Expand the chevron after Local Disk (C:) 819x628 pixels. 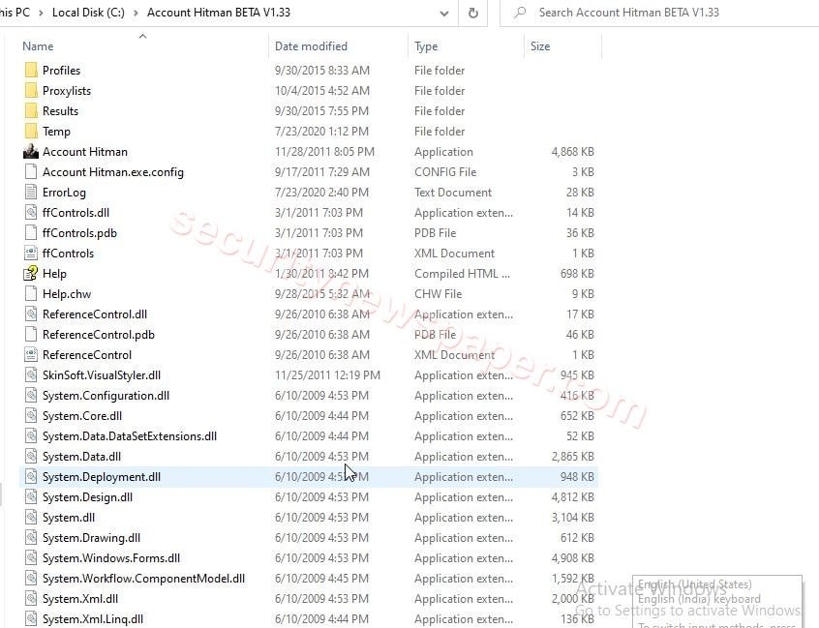pyautogui.click(x=136, y=13)
